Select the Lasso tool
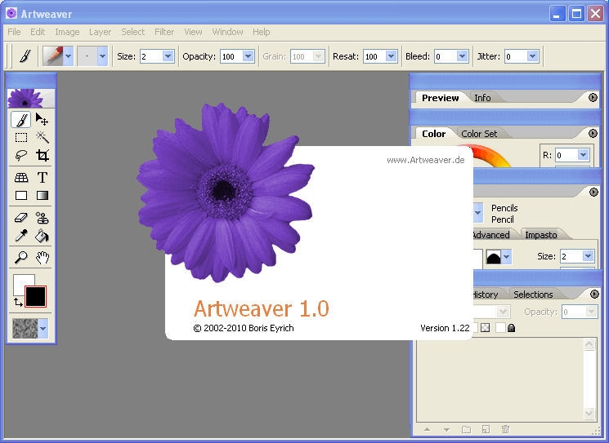609x443 pixels. (x=21, y=156)
